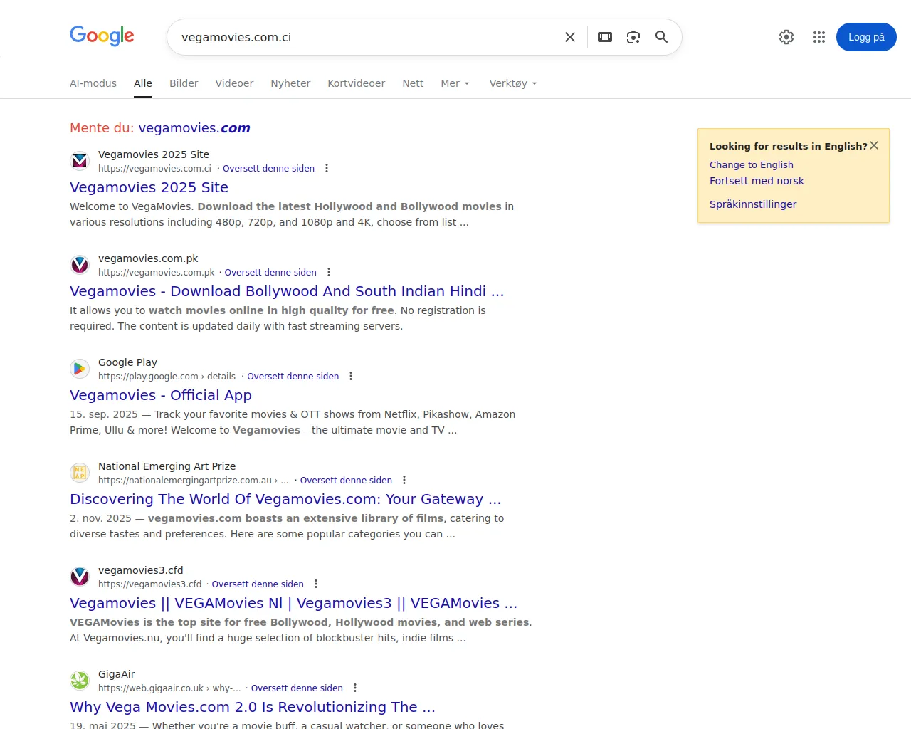Click the vegamovies3.cfd site name
The height and width of the screenshot is (729, 911).
coord(141,570)
